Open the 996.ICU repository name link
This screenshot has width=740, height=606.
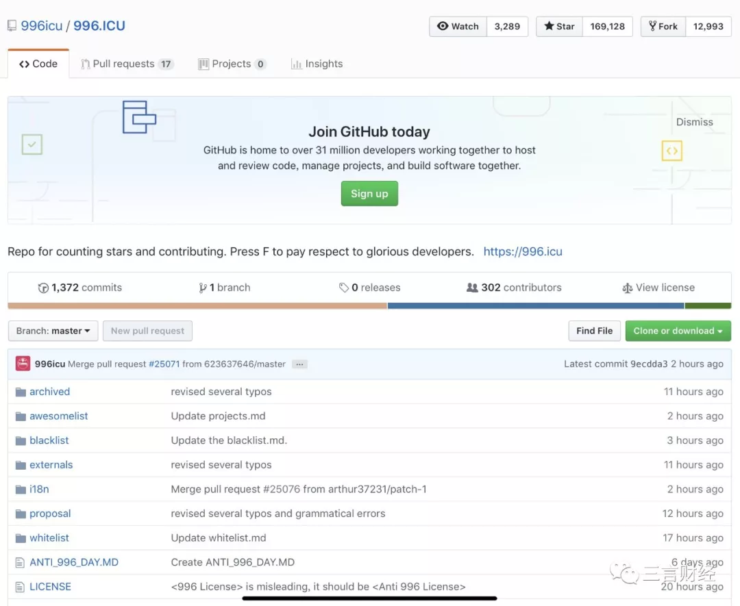tap(99, 26)
